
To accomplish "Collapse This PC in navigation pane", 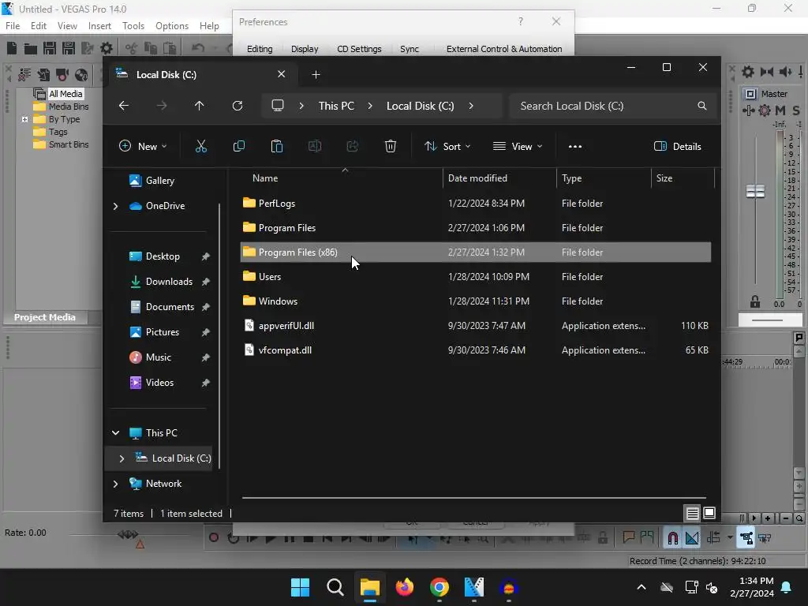I will 115,433.
